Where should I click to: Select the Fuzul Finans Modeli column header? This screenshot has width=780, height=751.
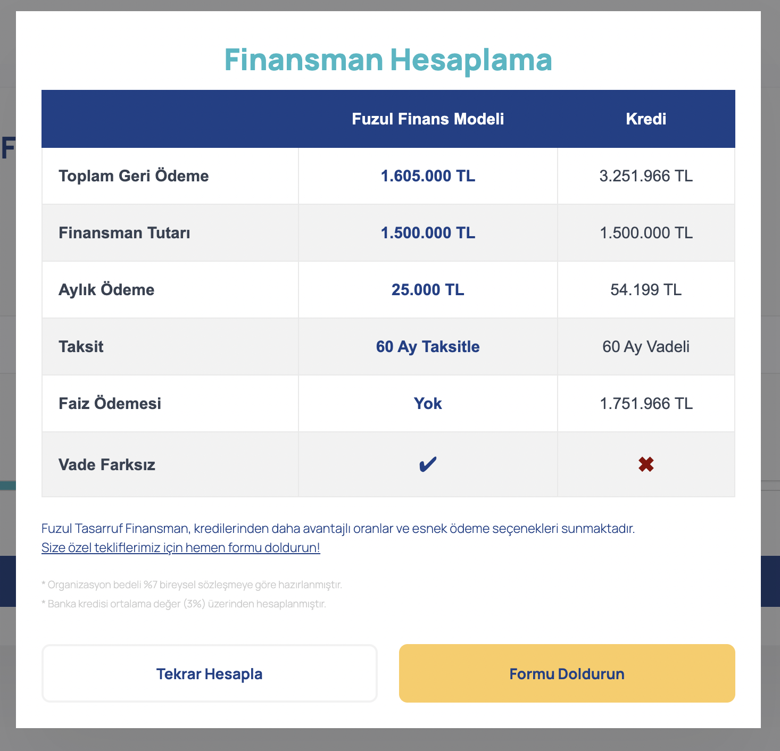click(x=428, y=119)
